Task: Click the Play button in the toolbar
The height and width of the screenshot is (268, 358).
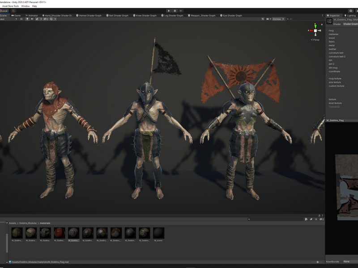Action: pos(169,11)
